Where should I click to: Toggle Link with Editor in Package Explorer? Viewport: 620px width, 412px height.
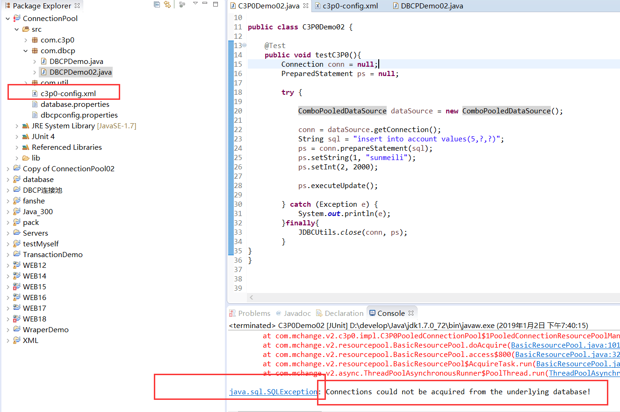(167, 4)
